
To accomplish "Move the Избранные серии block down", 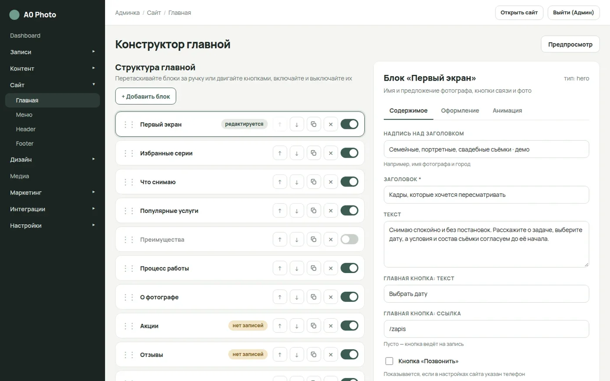I will [297, 153].
